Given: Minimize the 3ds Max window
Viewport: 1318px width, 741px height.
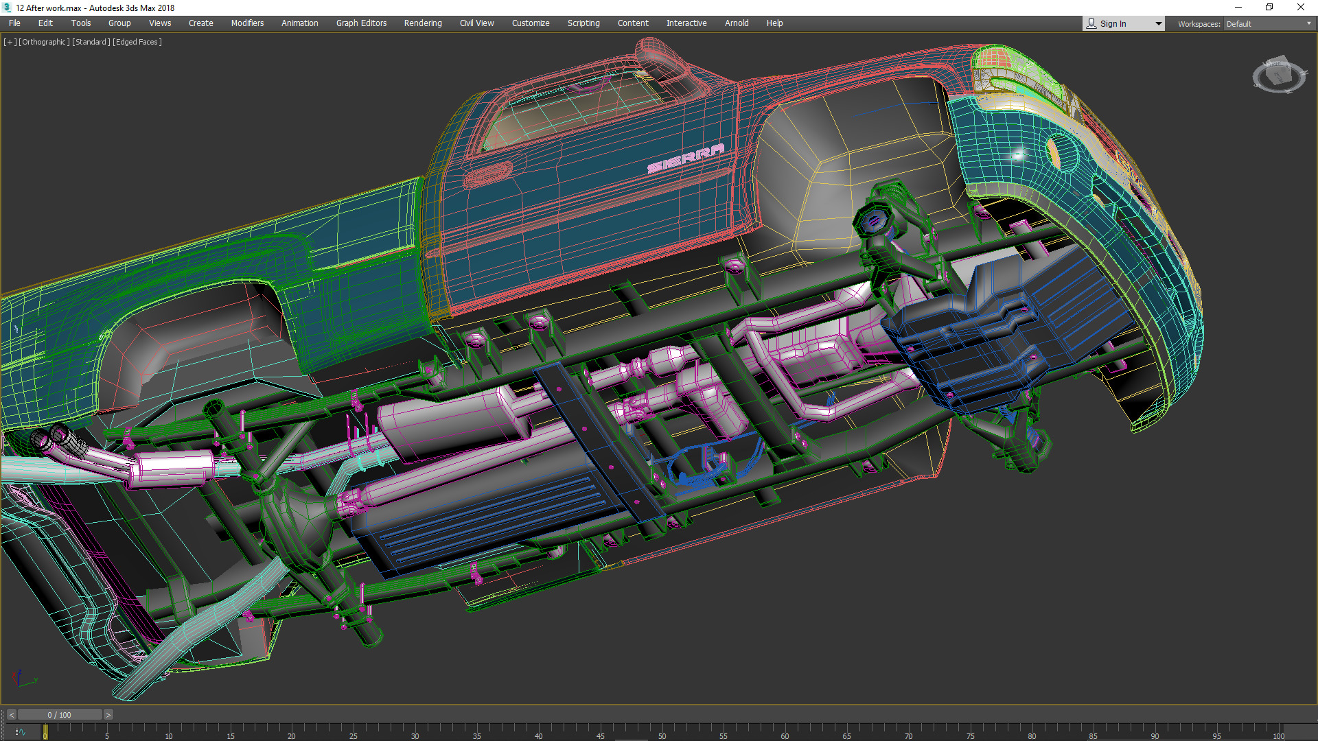Looking at the screenshot, I should click(x=1238, y=8).
